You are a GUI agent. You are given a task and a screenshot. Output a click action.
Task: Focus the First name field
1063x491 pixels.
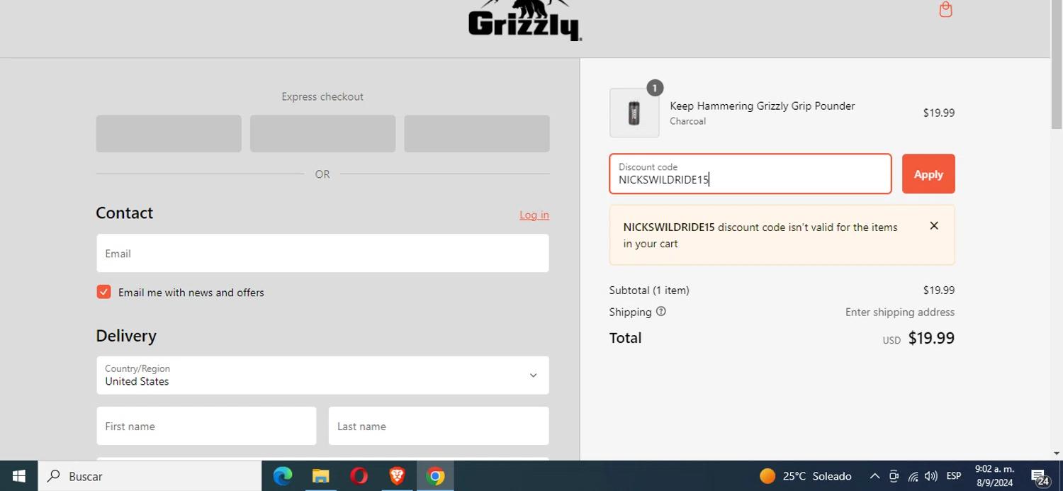click(x=206, y=426)
